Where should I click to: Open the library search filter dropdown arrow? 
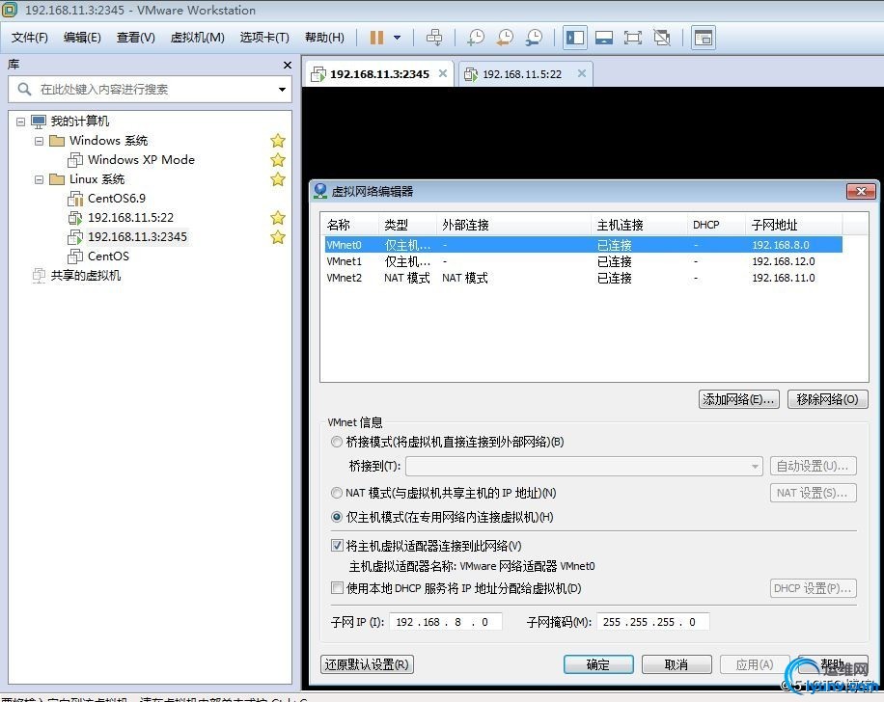[x=282, y=90]
